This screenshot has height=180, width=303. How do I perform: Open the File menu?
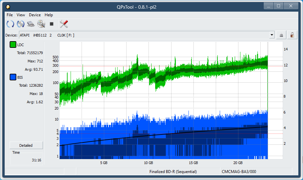tap(9, 15)
